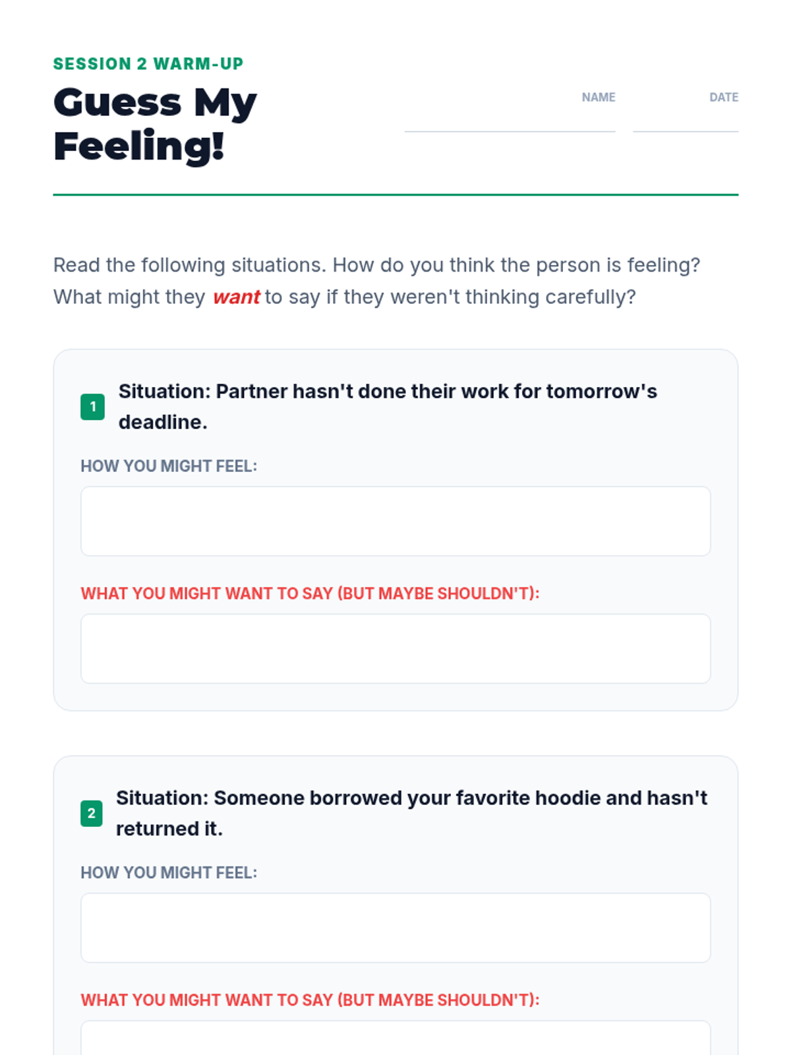Click the DATE label
Image resolution: width=791 pixels, height=1055 pixels.
coord(724,97)
